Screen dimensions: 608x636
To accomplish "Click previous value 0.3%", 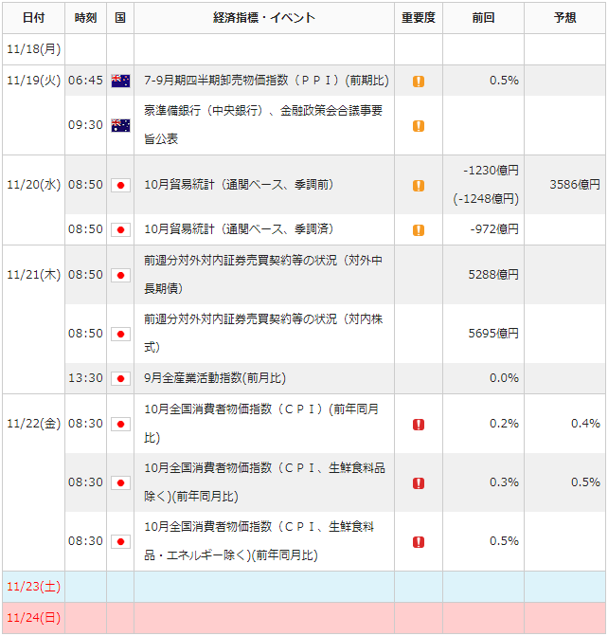I will pyautogui.click(x=504, y=482).
